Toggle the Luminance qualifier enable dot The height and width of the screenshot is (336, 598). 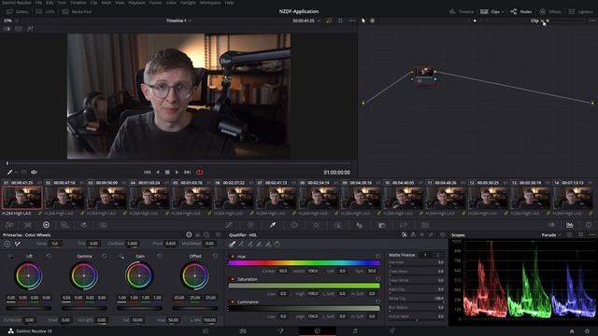click(233, 301)
